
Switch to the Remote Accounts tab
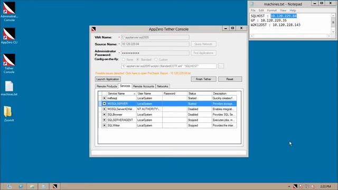click(144, 86)
